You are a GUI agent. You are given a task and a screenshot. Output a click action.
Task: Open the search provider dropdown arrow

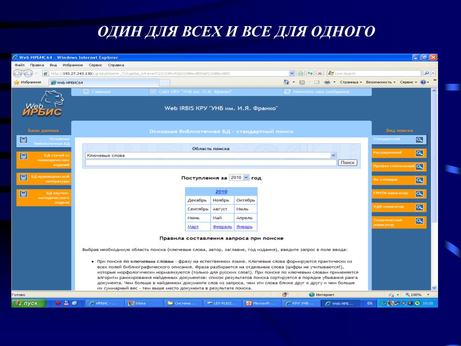[x=434, y=73]
